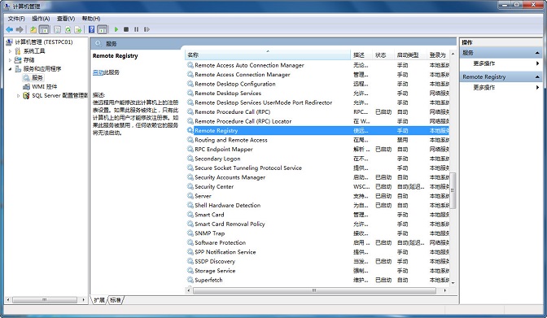Viewport: 547px width, 318px height.
Task: Select 服务 in the console tree
Action: point(37,78)
